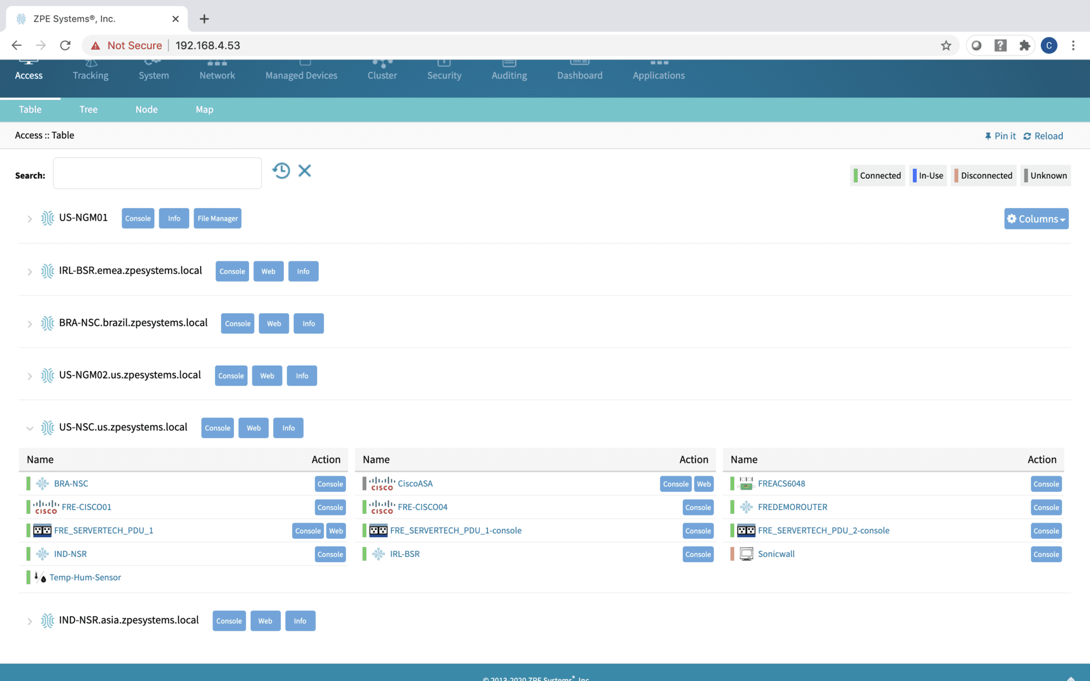The image size is (1090, 681).
Task: Switch to the Tree tab
Action: point(88,110)
